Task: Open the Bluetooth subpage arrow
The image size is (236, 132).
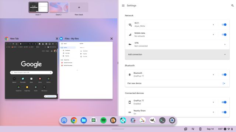Action: pyautogui.click(x=213, y=74)
